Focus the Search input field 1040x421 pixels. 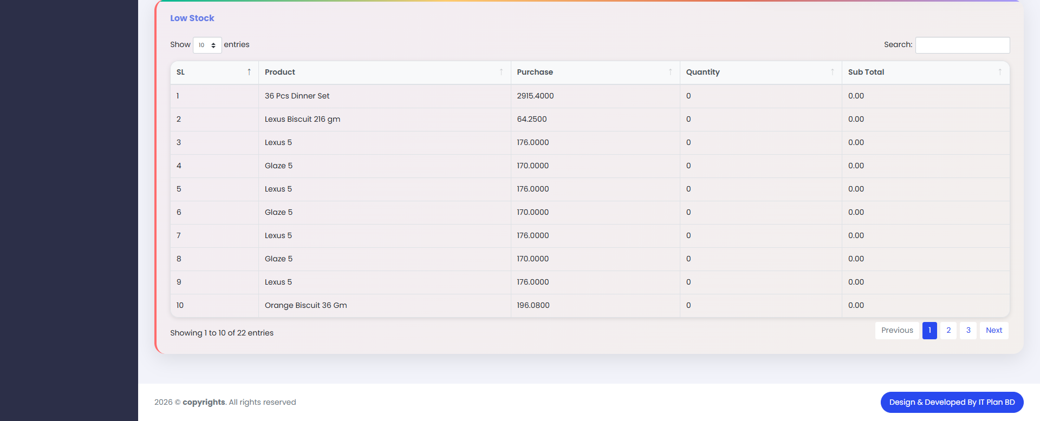(x=962, y=45)
